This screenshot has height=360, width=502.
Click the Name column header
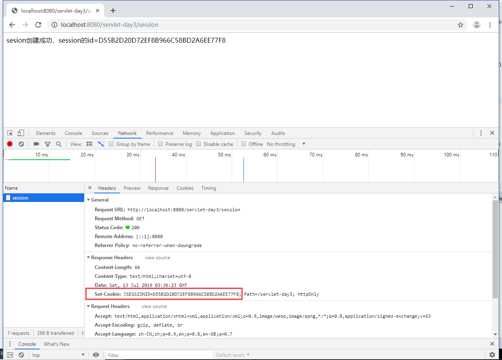[43, 188]
